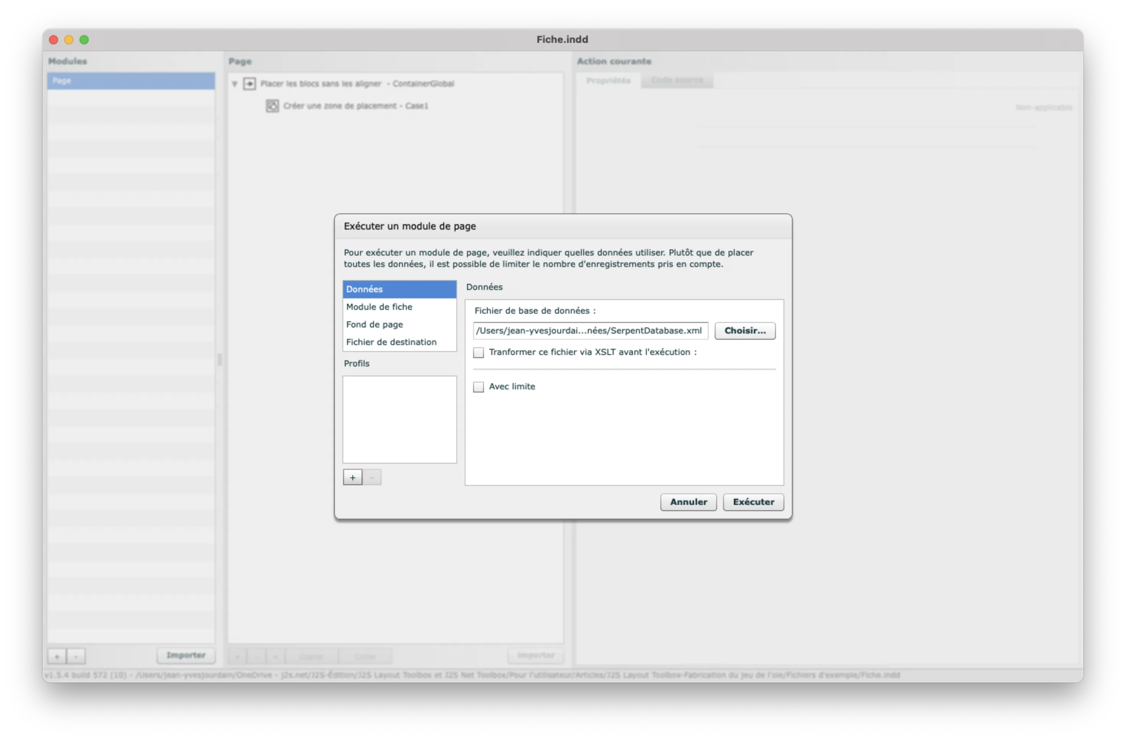Select Fond de page section
The height and width of the screenshot is (739, 1126).
(x=374, y=324)
